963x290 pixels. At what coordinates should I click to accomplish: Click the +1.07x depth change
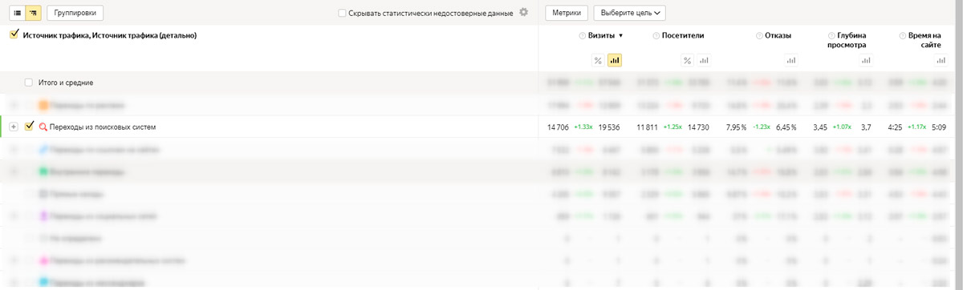[842, 127]
